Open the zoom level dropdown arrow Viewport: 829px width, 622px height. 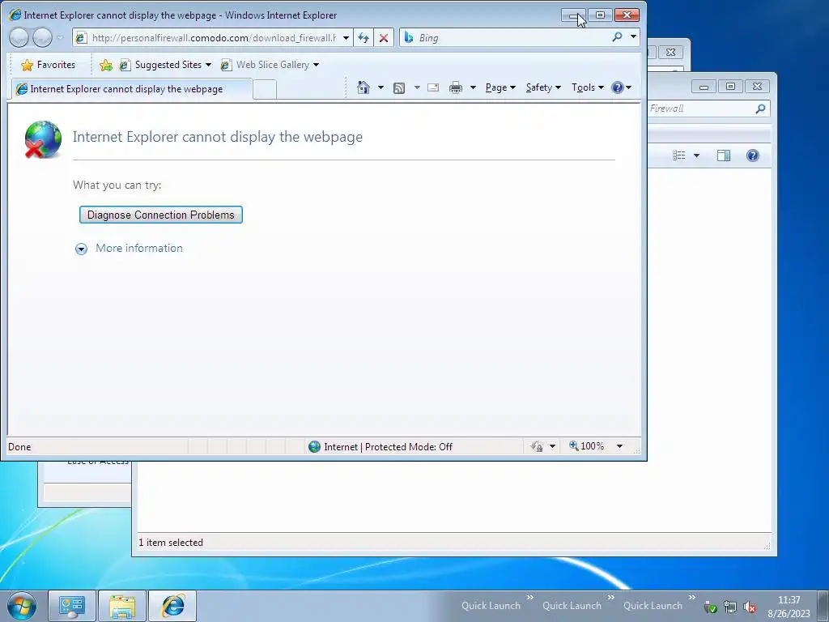(x=619, y=447)
